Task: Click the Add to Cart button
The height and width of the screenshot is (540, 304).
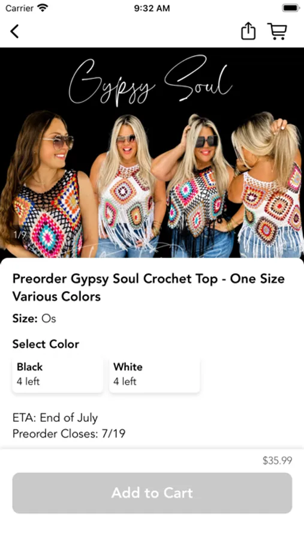Action: pos(152,493)
